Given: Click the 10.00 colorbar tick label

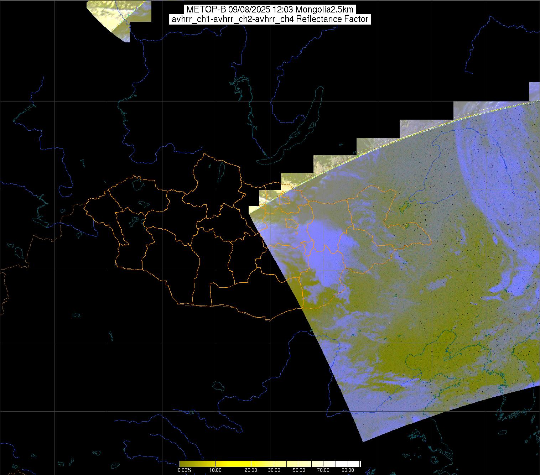Looking at the screenshot, I should [x=215, y=470].
